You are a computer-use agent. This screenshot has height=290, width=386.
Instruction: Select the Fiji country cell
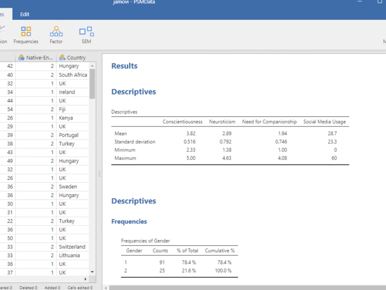73,109
